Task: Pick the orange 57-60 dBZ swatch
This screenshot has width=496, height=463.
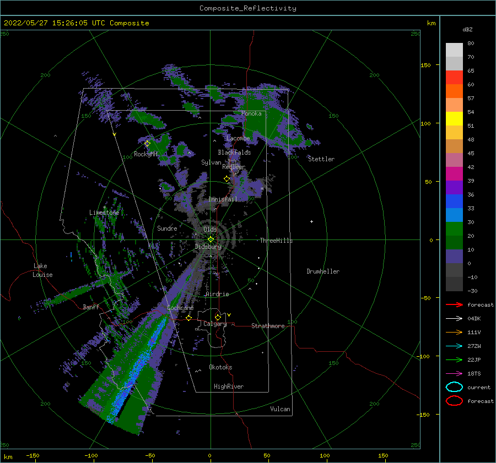Action: [454, 91]
